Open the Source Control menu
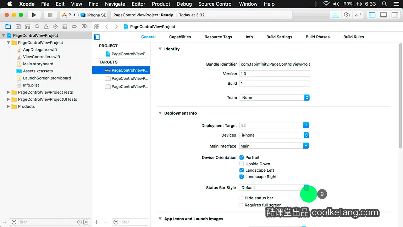Screen dimensions: 403x227 pos(215,4)
